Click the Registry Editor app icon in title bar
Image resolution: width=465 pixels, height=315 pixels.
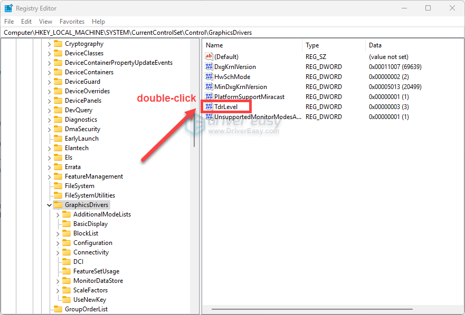[x=8, y=8]
